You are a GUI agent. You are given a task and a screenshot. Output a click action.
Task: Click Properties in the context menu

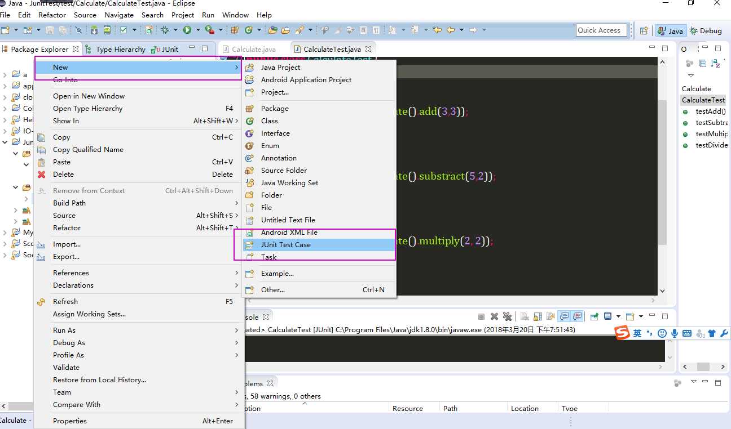coord(139,421)
